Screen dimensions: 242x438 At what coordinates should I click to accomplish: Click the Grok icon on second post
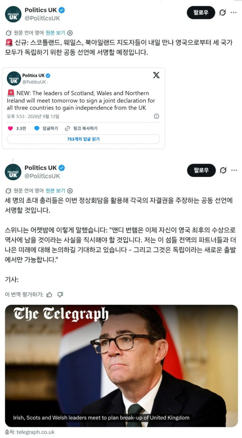[x=223, y=170]
